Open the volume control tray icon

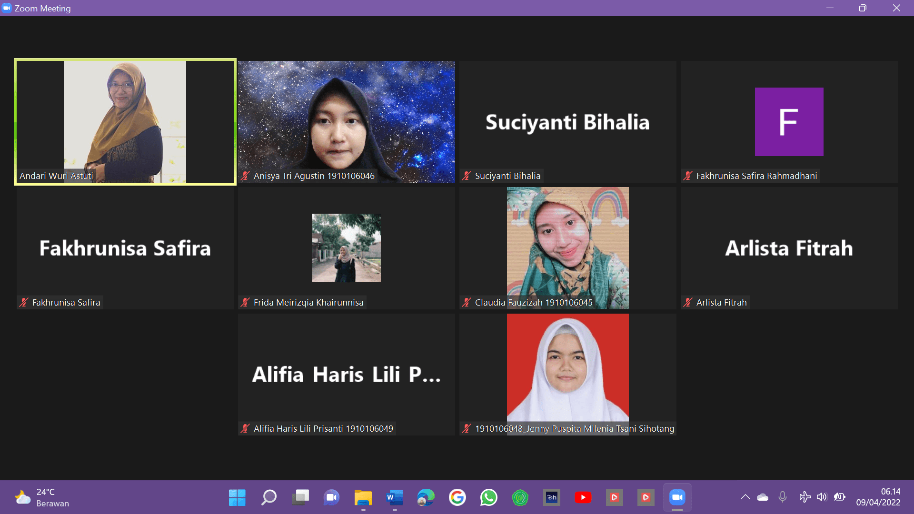[822, 497]
